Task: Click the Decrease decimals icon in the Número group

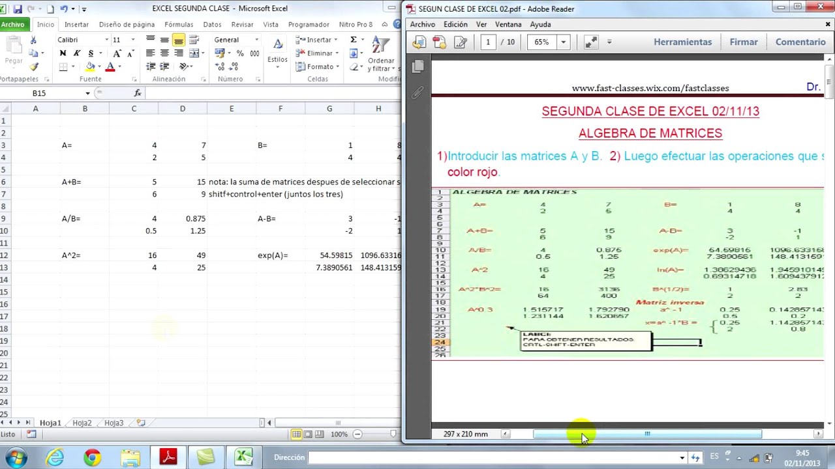Action: [x=234, y=66]
